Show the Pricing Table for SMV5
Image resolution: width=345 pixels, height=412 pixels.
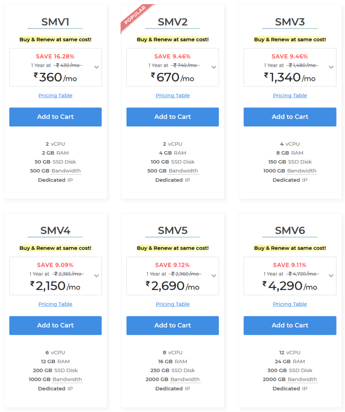coord(172,304)
